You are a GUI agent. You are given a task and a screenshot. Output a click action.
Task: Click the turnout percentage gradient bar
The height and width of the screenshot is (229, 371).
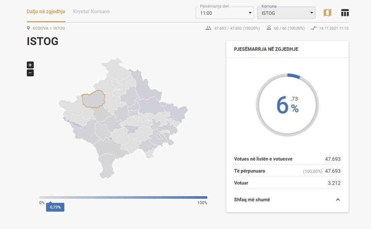[123, 197]
